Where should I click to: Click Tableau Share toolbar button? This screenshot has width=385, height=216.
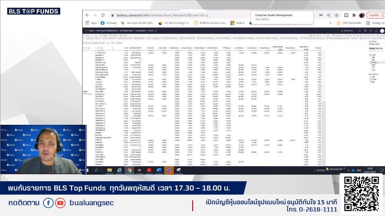click(x=348, y=35)
